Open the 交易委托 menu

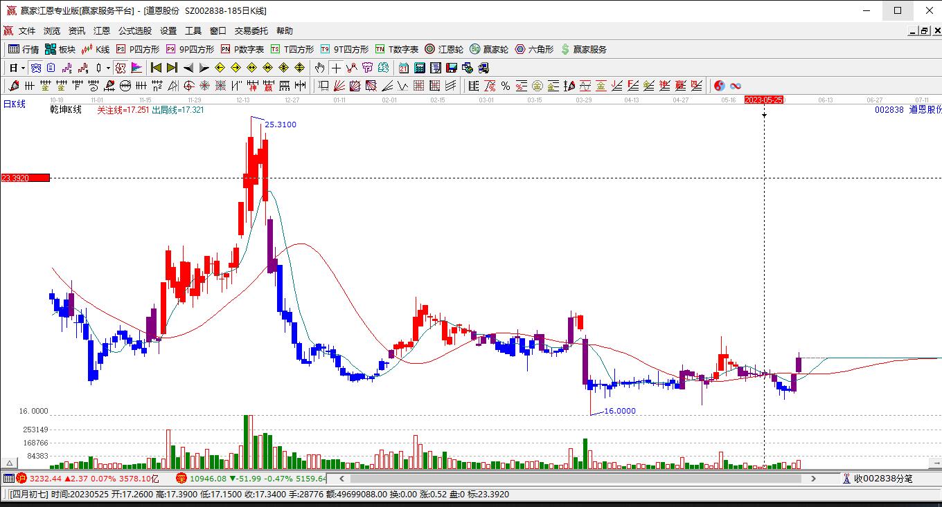tap(251, 30)
